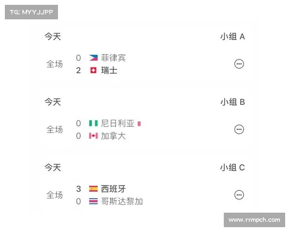Viewport: 290px width, 232px height.
Task: Click the www.rrmpch.com watermark link
Action: [254, 220]
